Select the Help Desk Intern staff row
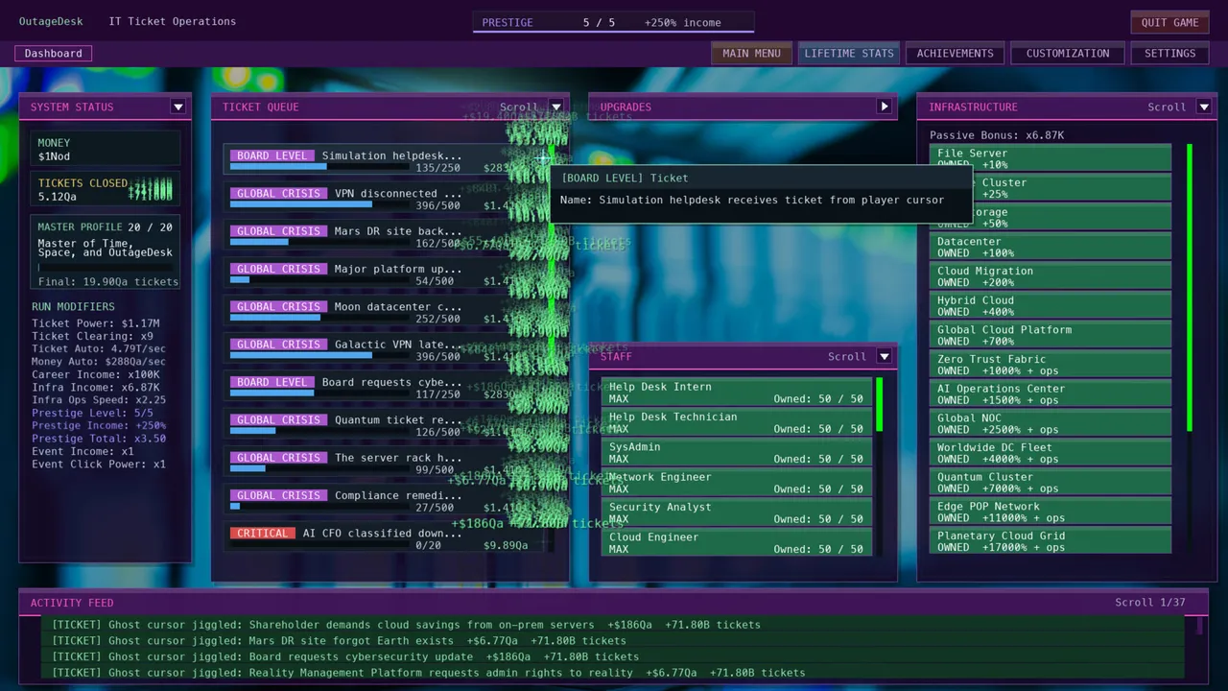 [x=737, y=393]
